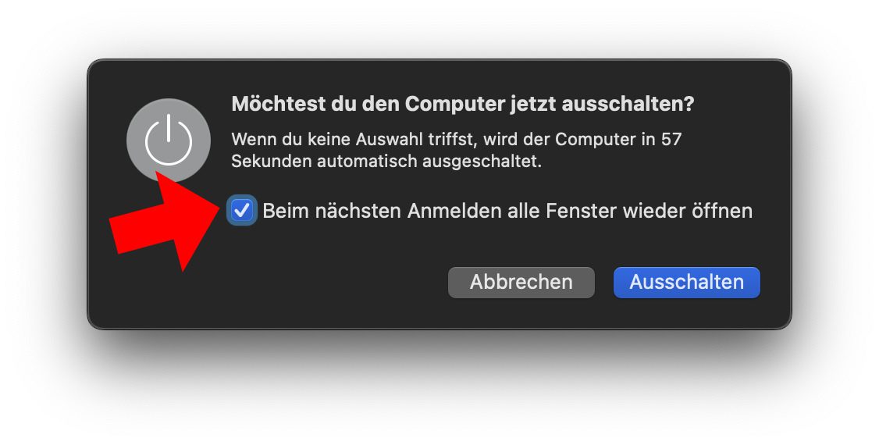
Task: Cancel shutdown with the Abbrechen button
Action: click(521, 282)
